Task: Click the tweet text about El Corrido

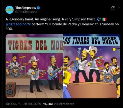Action: (62, 24)
